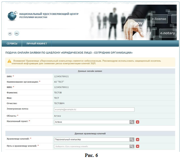Click the Населенный пункт field showing Астана
The width and height of the screenshot is (180, 159).
point(92,122)
